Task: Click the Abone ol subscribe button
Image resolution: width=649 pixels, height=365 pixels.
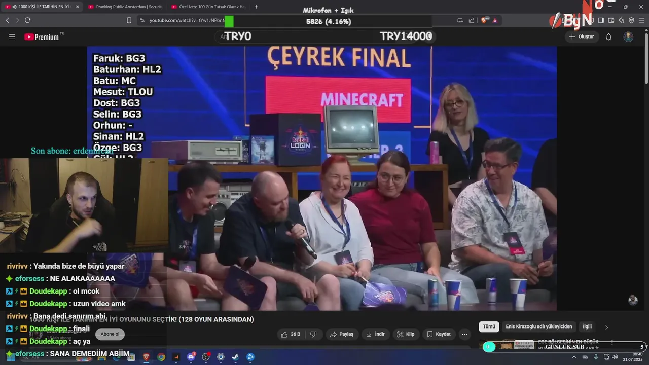Action: pyautogui.click(x=110, y=334)
